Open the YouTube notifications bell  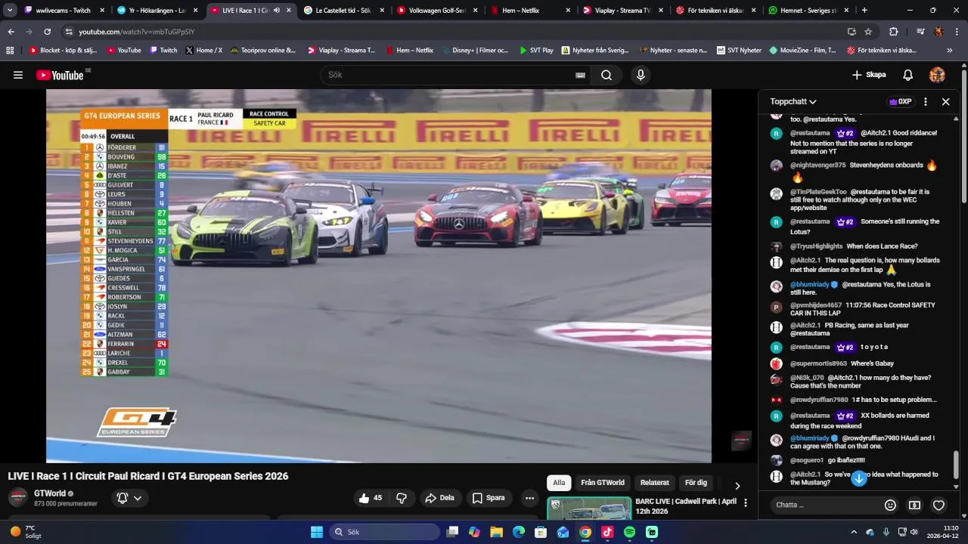coord(907,75)
